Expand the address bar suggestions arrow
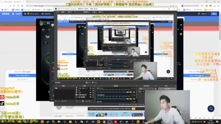221x124 pixels. tap(176, 6)
